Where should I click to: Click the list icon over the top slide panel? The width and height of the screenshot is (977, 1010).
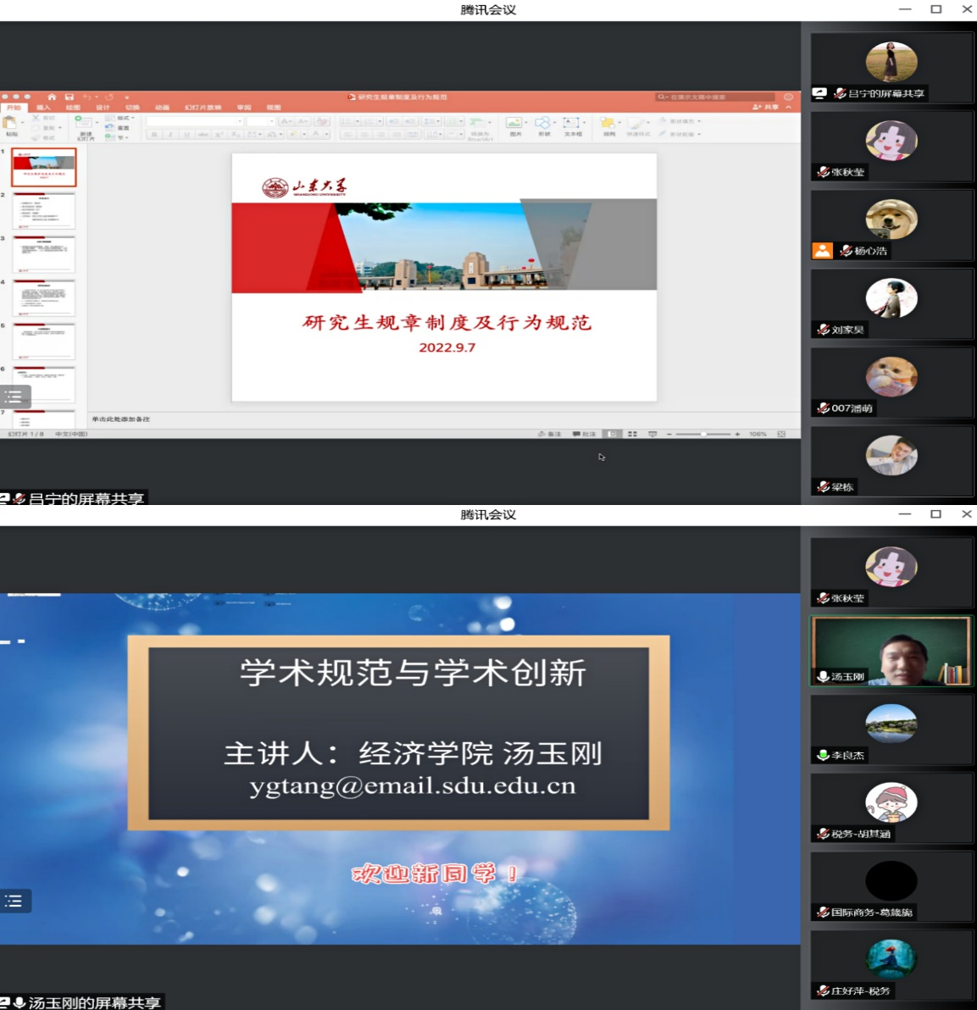[14, 397]
